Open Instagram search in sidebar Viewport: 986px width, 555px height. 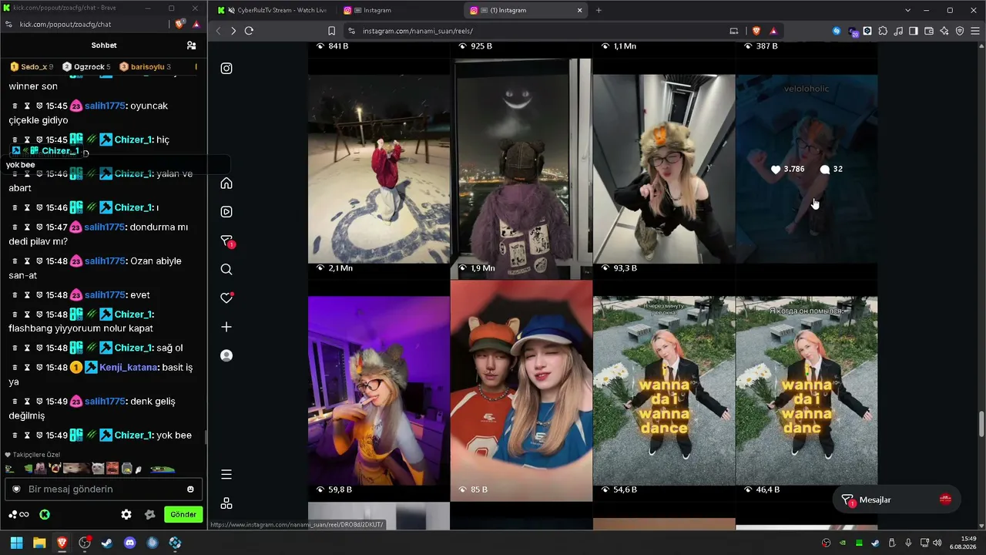tap(226, 270)
